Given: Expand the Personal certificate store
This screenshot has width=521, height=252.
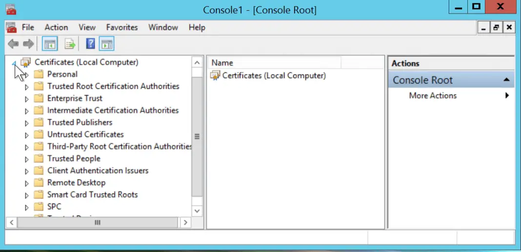Looking at the screenshot, I should pyautogui.click(x=27, y=75).
